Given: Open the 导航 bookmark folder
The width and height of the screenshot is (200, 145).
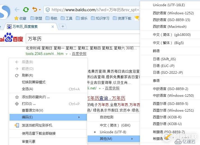Looking at the screenshot, I should click(51, 18).
